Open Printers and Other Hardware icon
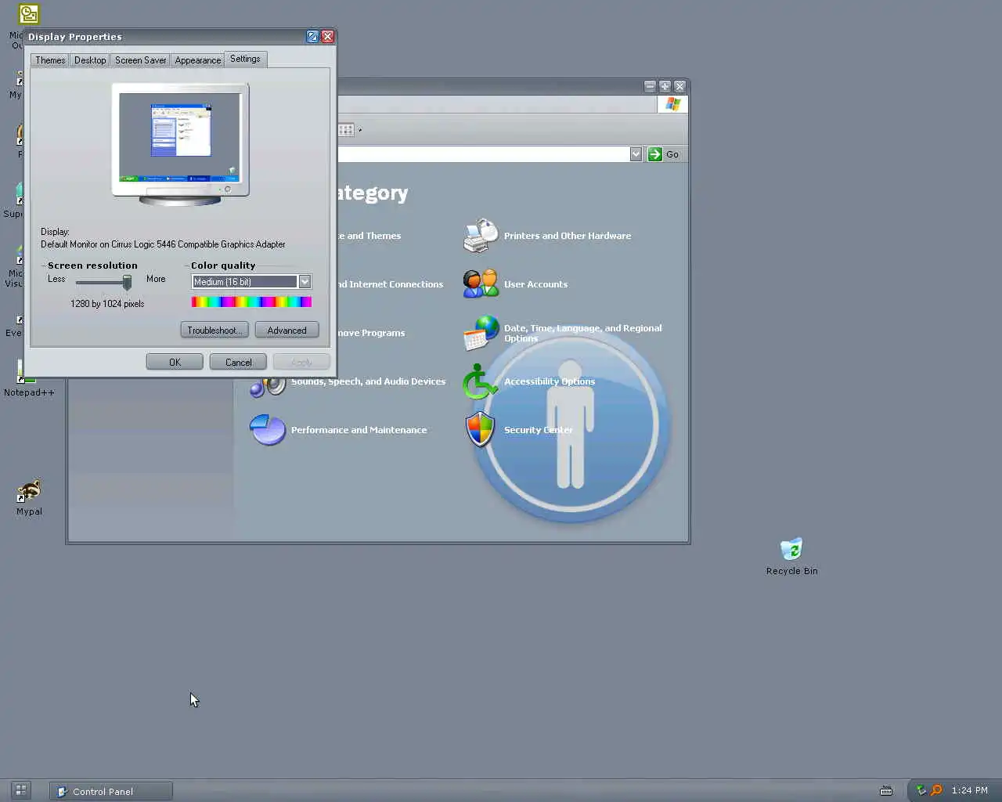This screenshot has height=802, width=1002. [481, 236]
